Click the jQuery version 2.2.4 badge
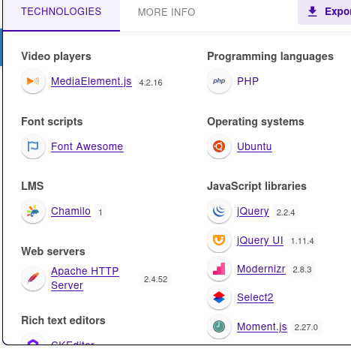The height and width of the screenshot is (352, 351). (x=286, y=212)
